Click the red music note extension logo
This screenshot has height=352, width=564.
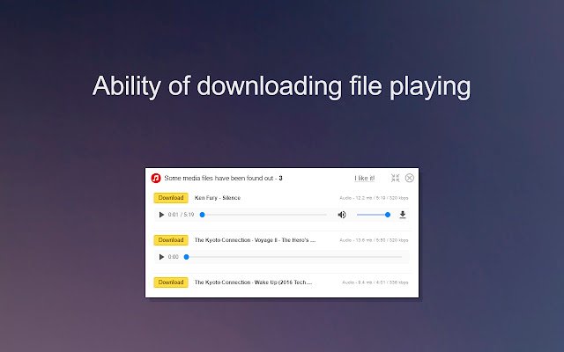point(156,178)
